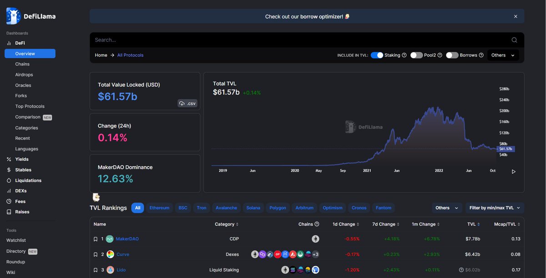Screen dimensions: 546x278
Task: Bookmark the MakerDAO row
Action: [96, 239]
